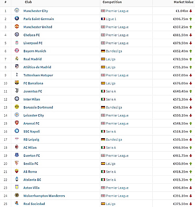Click the Everton FC crest icon
Viewport: 195px width, 207px height.
tap(17, 155)
